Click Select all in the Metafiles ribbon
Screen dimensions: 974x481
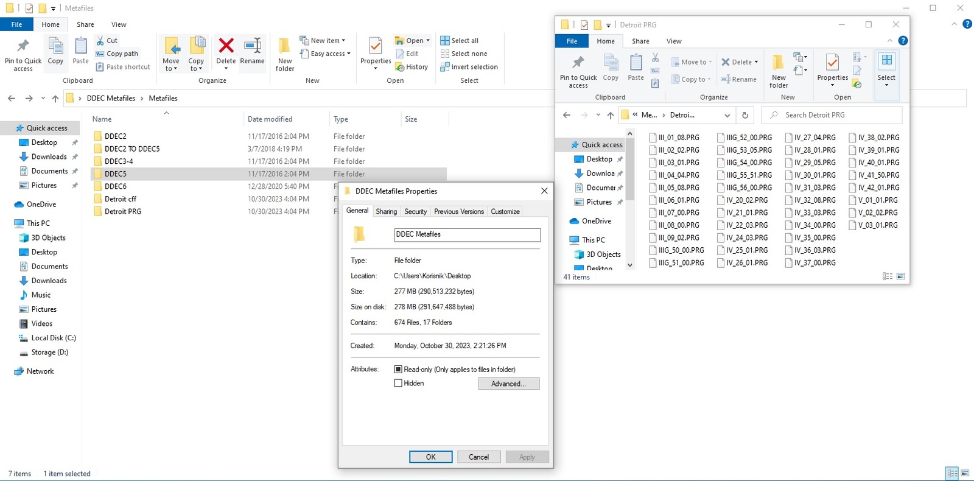460,40
